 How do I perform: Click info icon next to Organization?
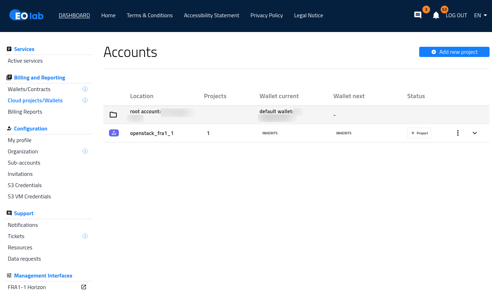pyautogui.click(x=85, y=152)
